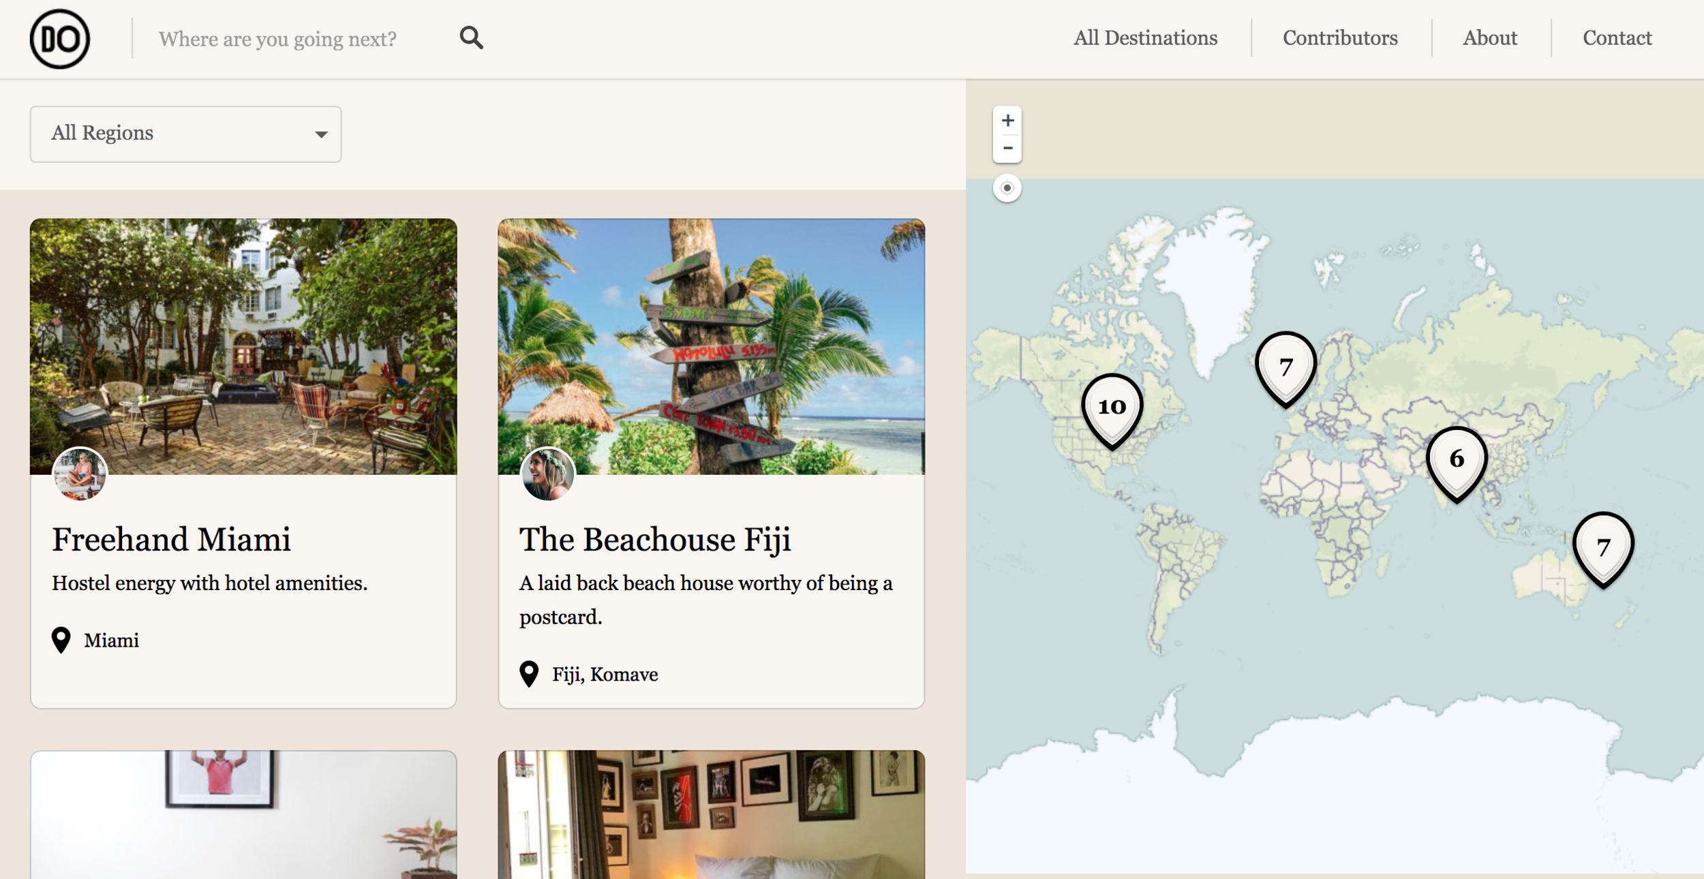Click the location pin icon beside Miami

click(61, 640)
